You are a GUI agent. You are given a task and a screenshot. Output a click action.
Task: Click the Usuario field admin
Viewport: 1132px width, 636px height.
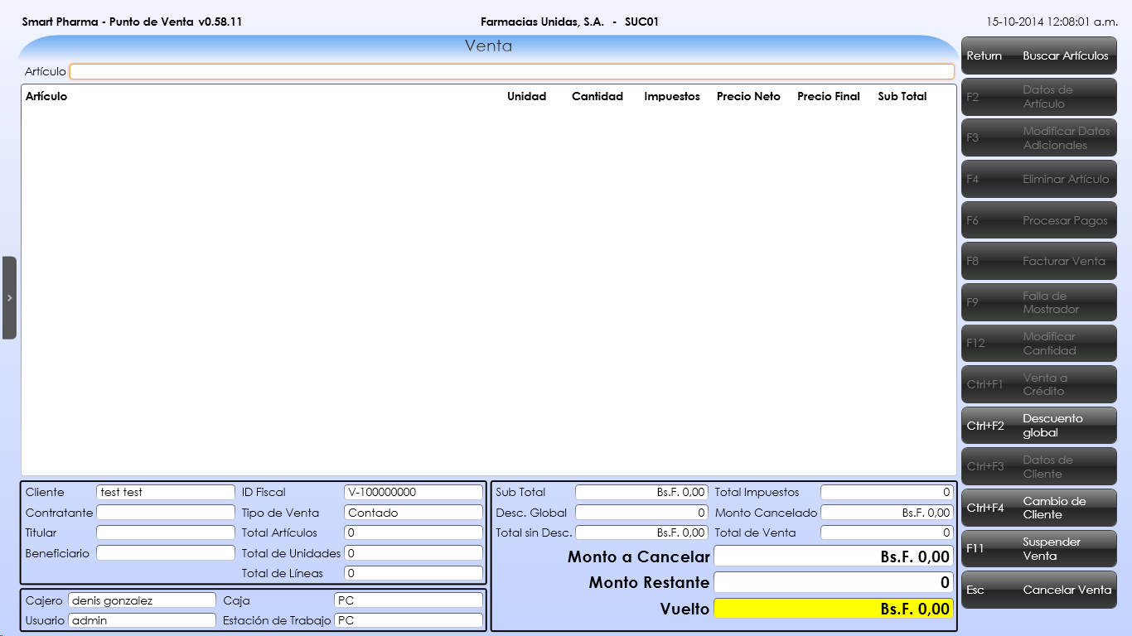coord(142,620)
